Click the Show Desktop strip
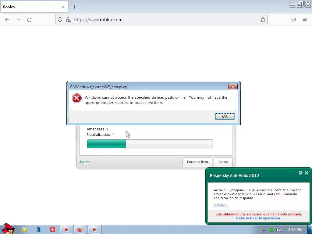 click(310, 230)
